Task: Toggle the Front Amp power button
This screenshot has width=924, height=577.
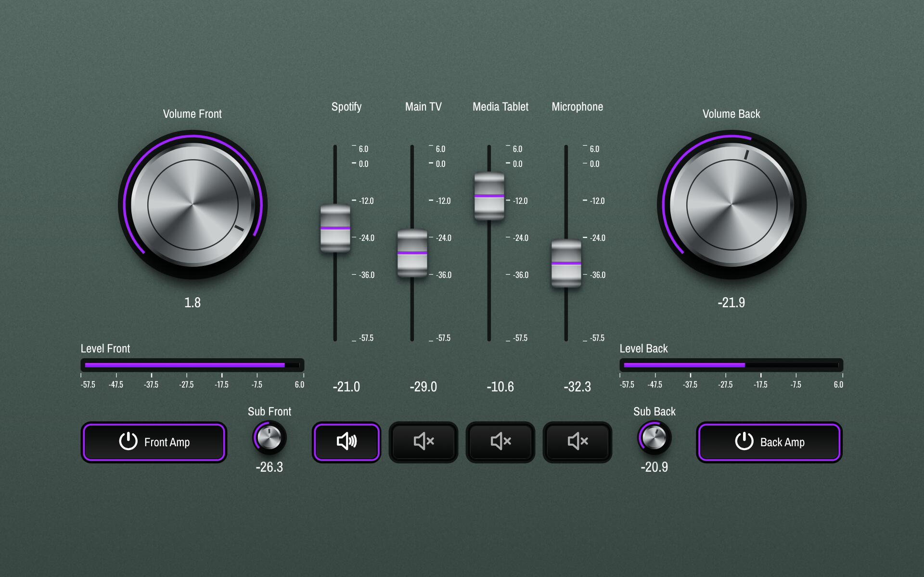Action: tap(154, 442)
